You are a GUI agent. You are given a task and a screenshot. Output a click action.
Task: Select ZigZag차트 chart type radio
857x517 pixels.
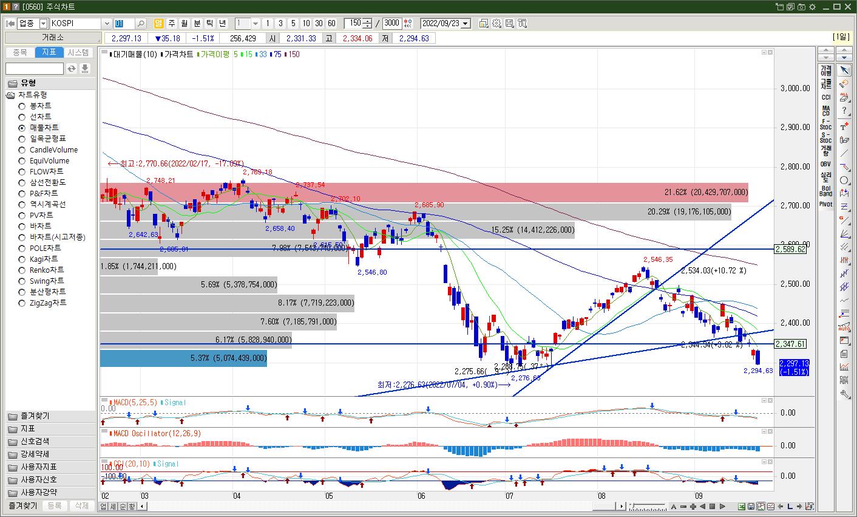(x=22, y=303)
